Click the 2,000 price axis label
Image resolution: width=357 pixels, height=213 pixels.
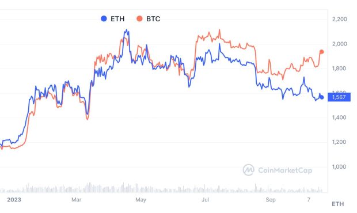(x=340, y=44)
